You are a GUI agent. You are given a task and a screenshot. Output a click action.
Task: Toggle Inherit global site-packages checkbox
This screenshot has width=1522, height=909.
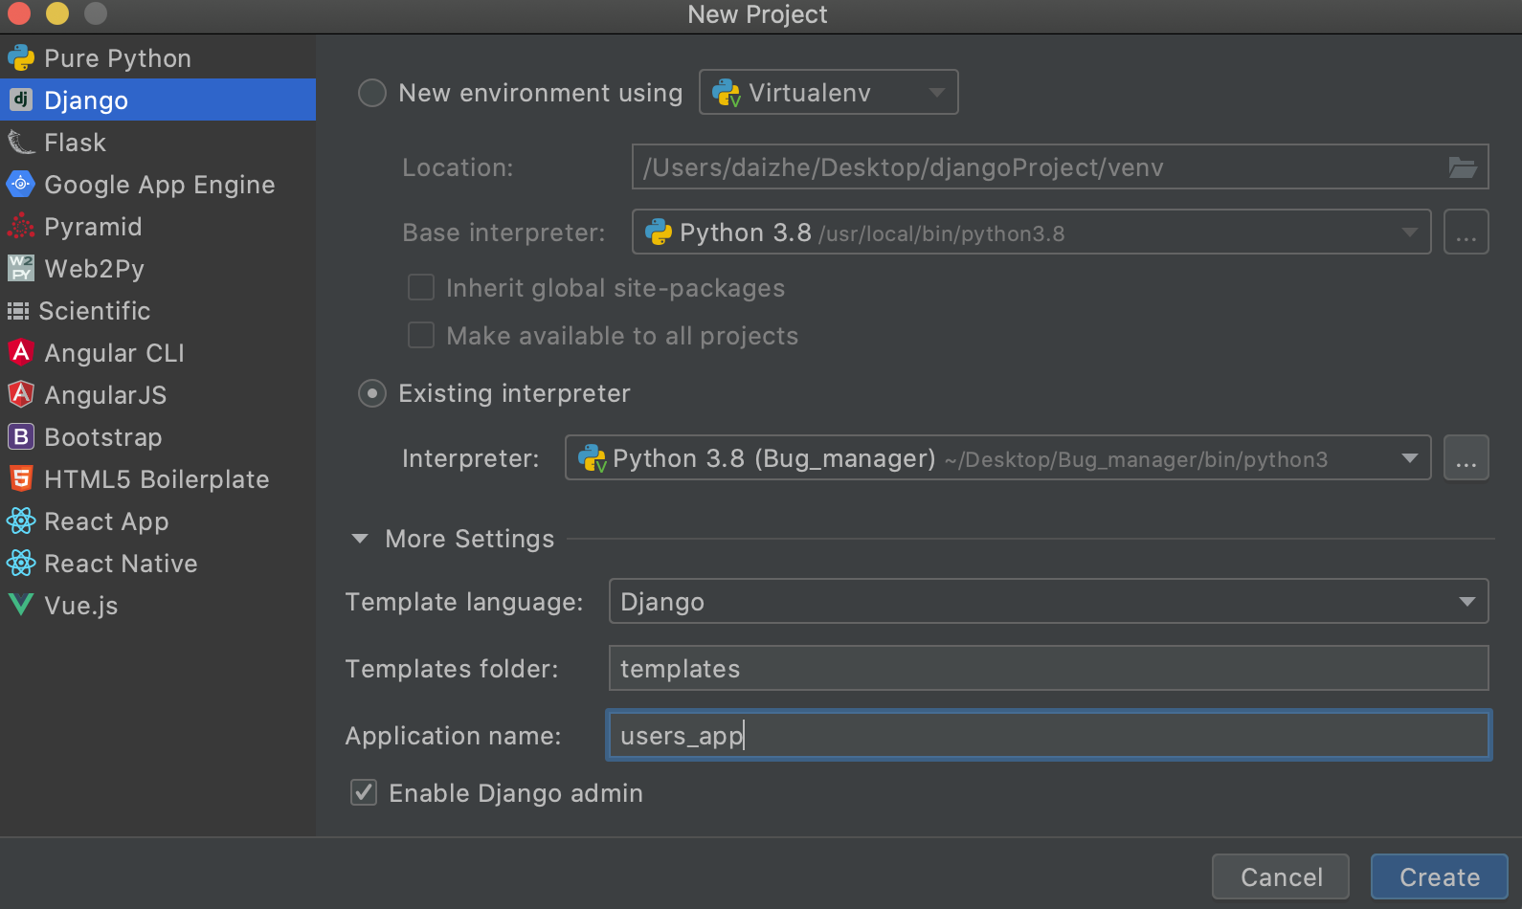421,287
